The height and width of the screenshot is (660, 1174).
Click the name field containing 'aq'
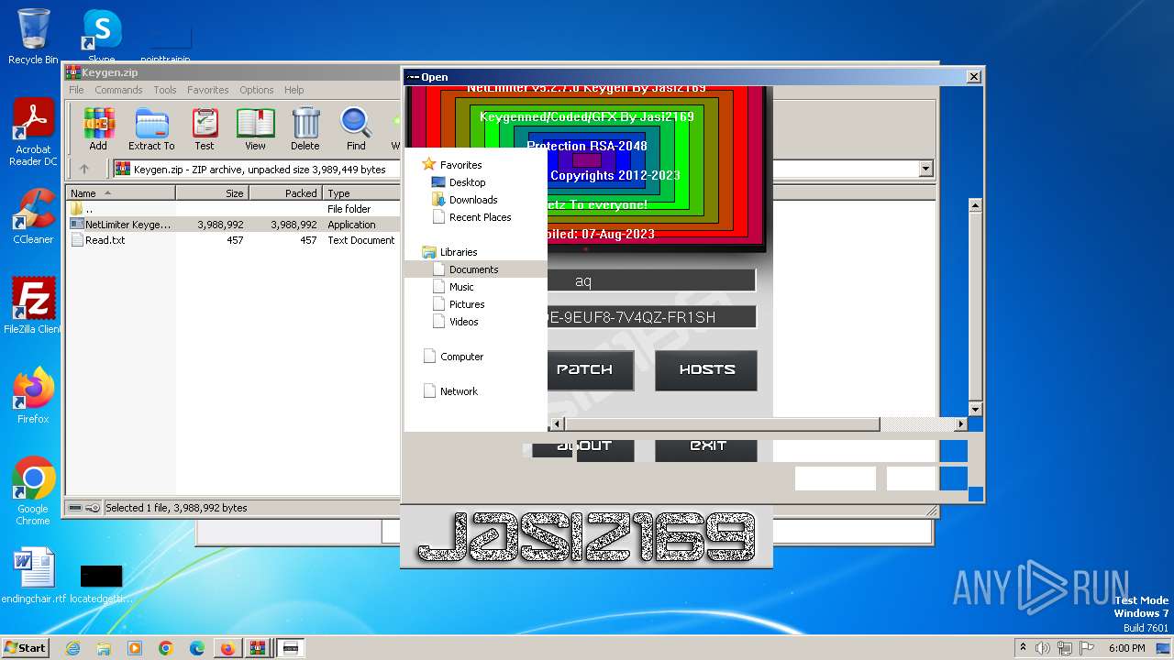(651, 280)
